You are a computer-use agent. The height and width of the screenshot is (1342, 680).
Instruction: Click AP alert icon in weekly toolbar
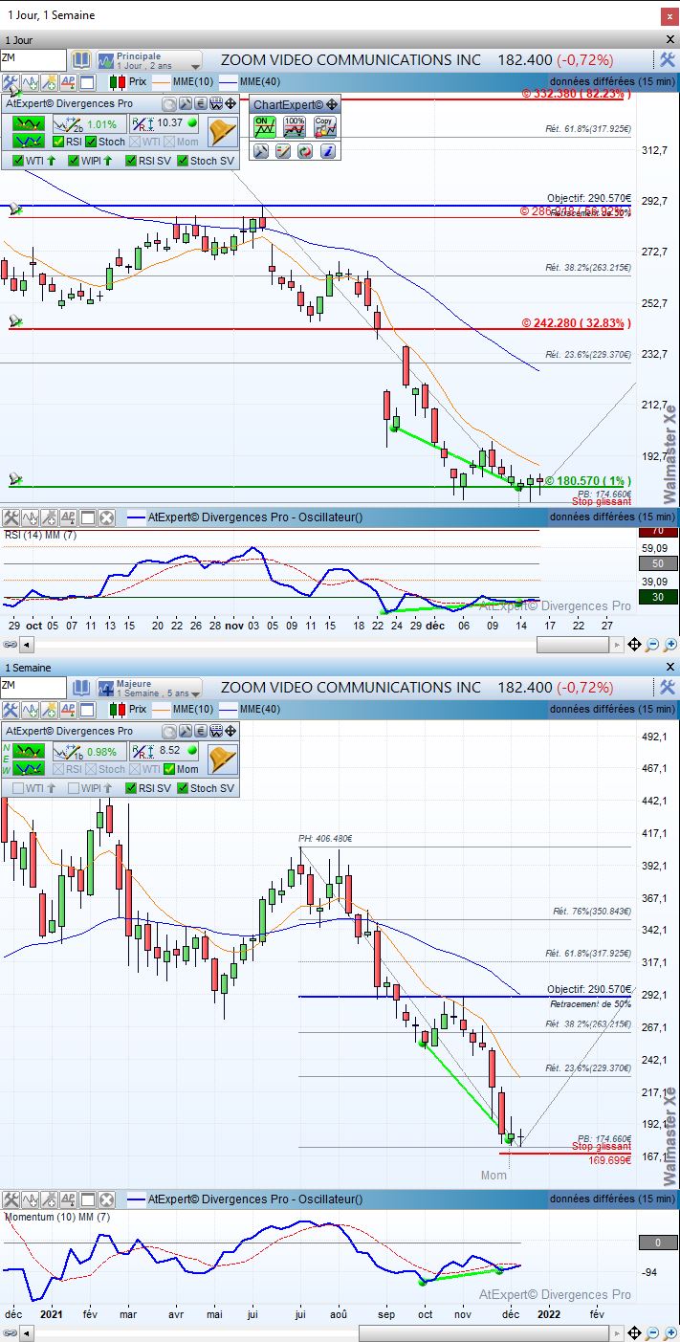point(68,710)
